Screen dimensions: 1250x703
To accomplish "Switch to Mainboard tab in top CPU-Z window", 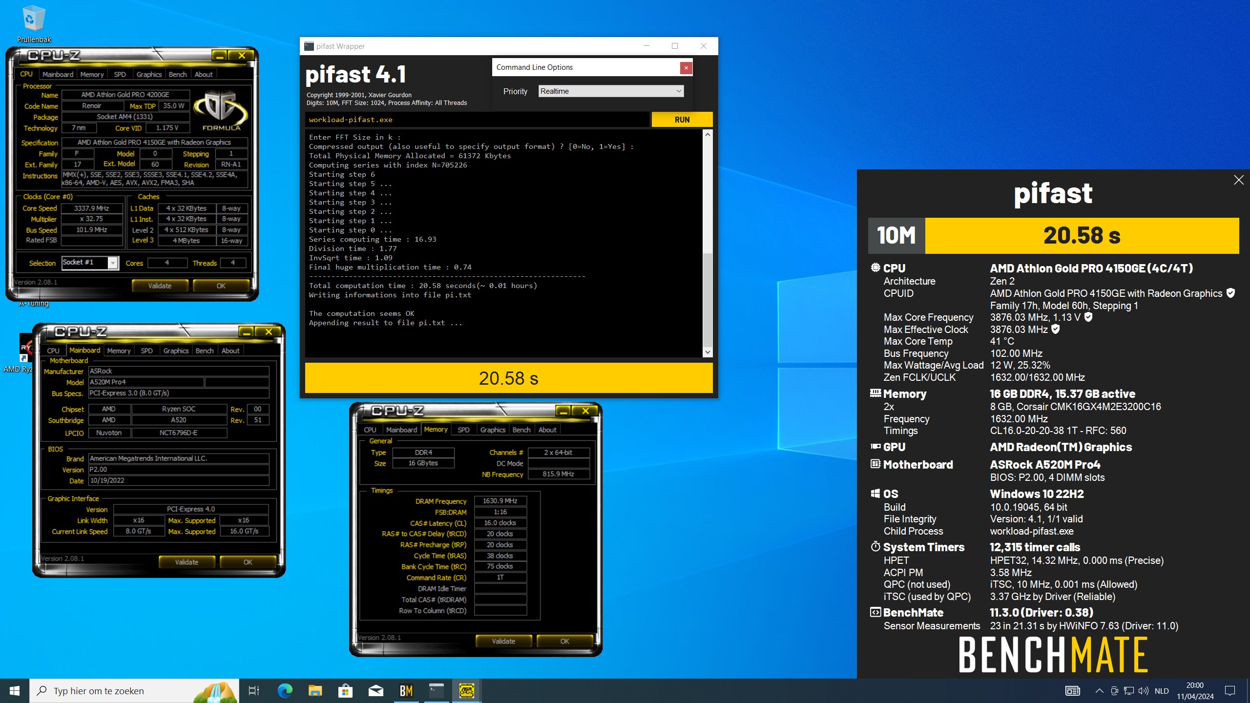I will tap(58, 75).
